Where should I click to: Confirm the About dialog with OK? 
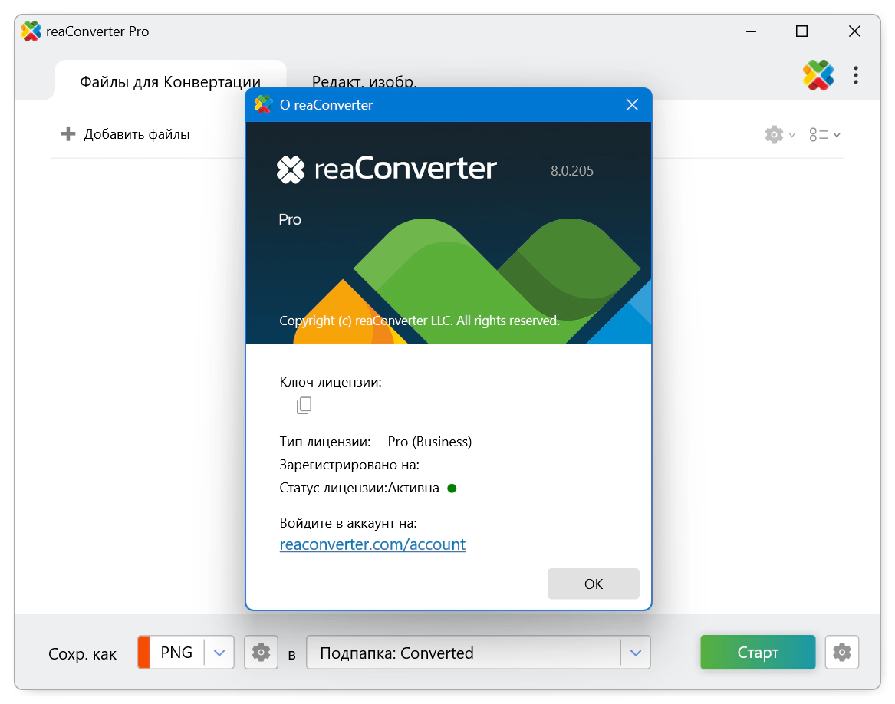point(593,584)
